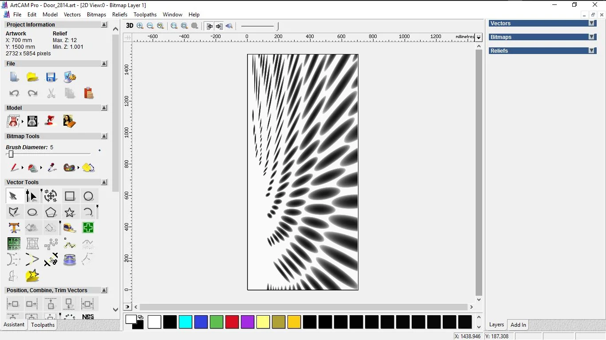Screen dimensions: 606x340
Task: Switch to the Toolpaths tab at bottom
Action: click(x=43, y=325)
